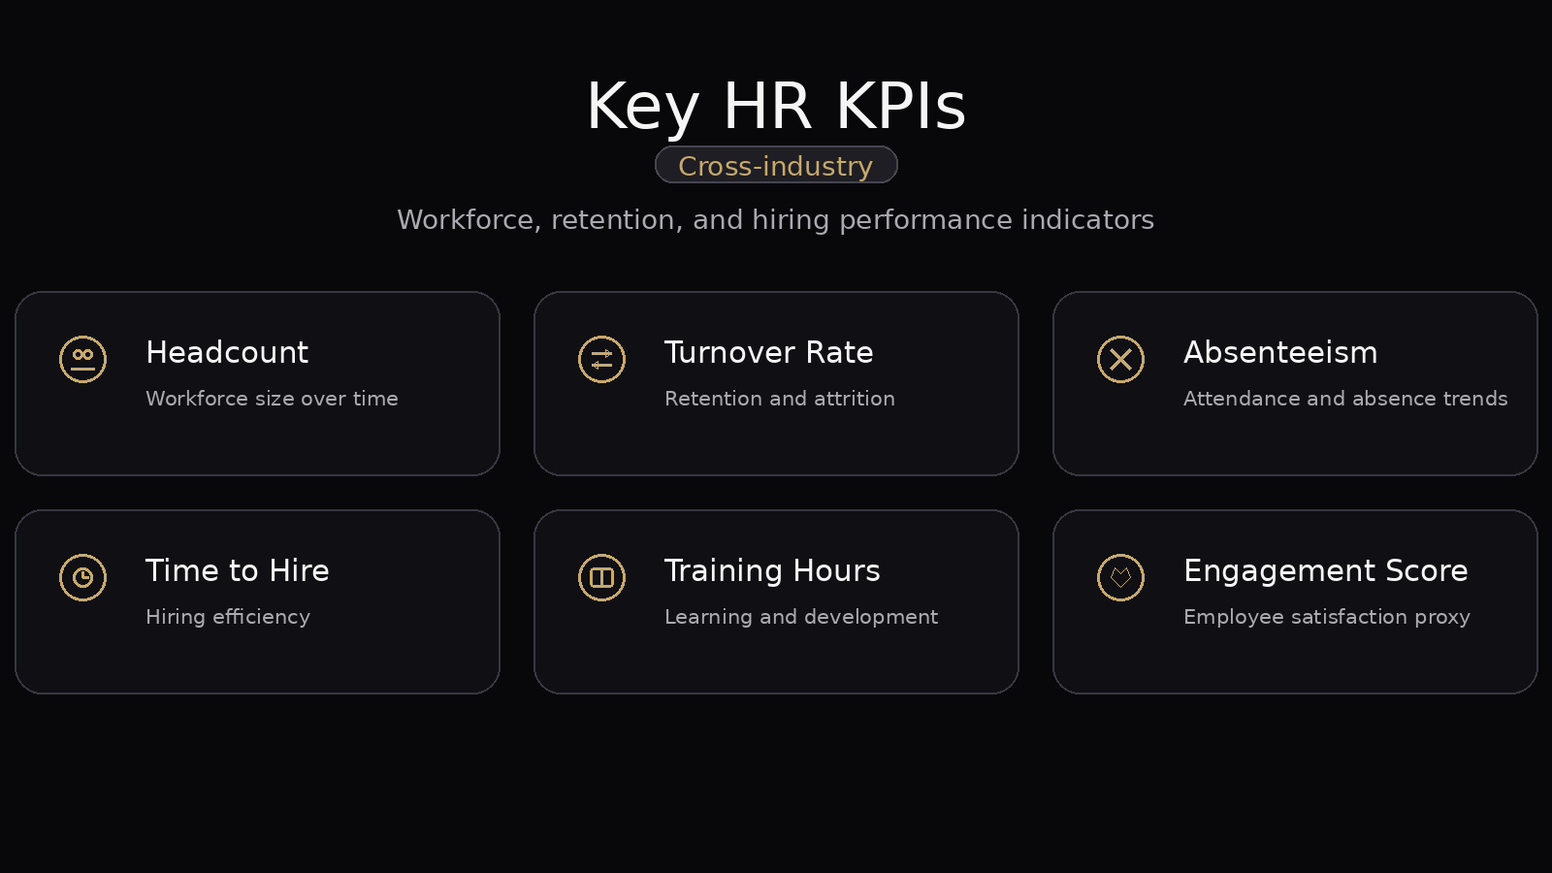Select the Training Hours title

[772, 570]
